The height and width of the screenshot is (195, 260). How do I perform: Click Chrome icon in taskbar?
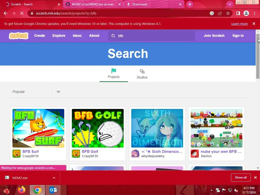click(x=37, y=190)
